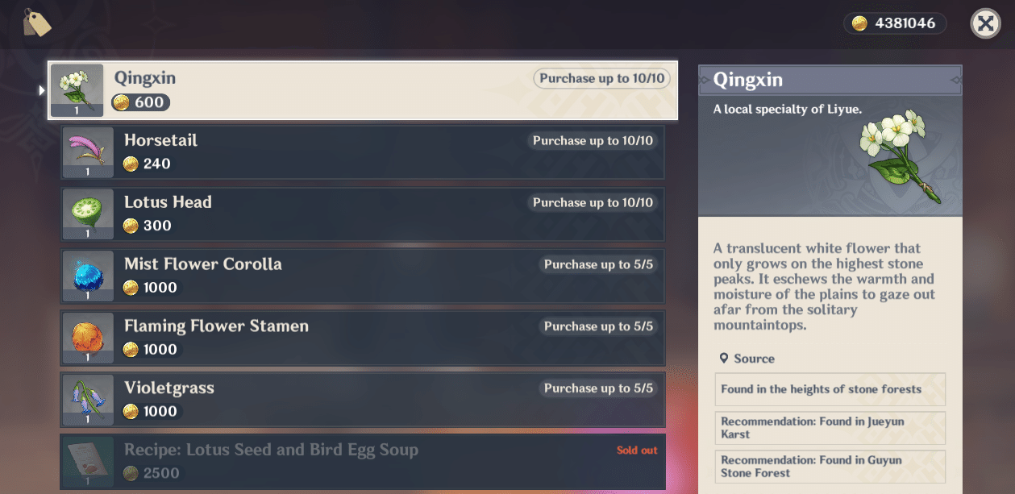Click Qingxin's Purchase up to 10/10 label
1015x494 pixels.
(x=601, y=78)
